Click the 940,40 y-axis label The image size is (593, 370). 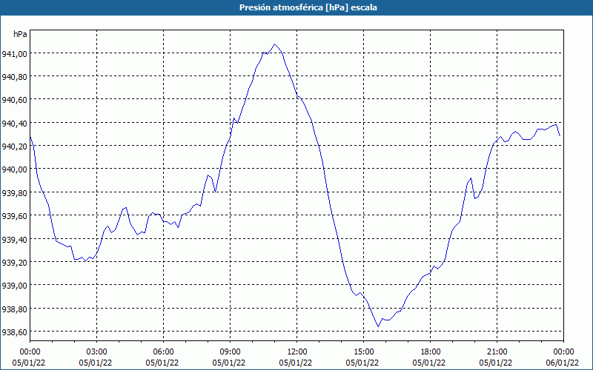point(15,124)
